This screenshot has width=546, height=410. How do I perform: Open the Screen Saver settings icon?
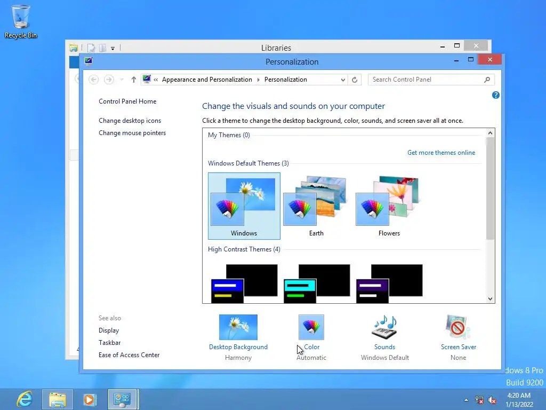click(458, 327)
